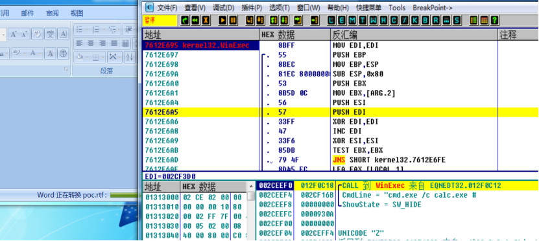Open Windows list with W icon
Image resolution: width=539 pixels, height=241 pixels.
click(374, 21)
